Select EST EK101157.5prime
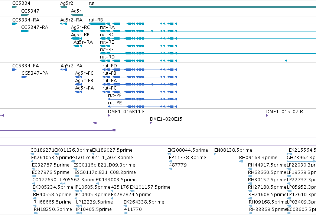The image size is (316, 215). [x=150, y=187]
